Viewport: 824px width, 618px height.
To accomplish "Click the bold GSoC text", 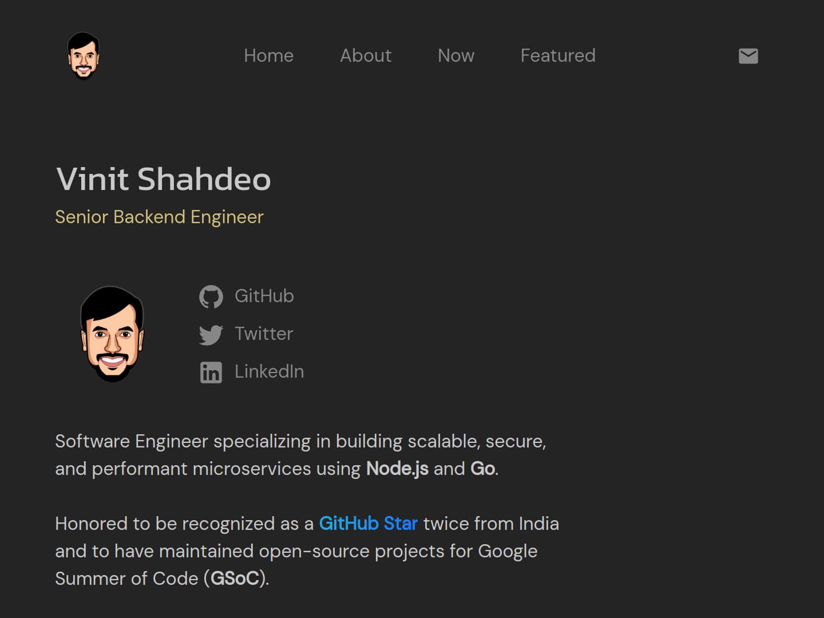I will click(235, 579).
